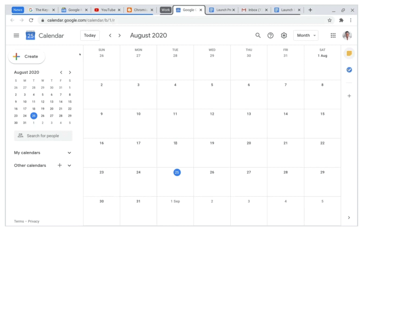Click the Today button

(90, 36)
